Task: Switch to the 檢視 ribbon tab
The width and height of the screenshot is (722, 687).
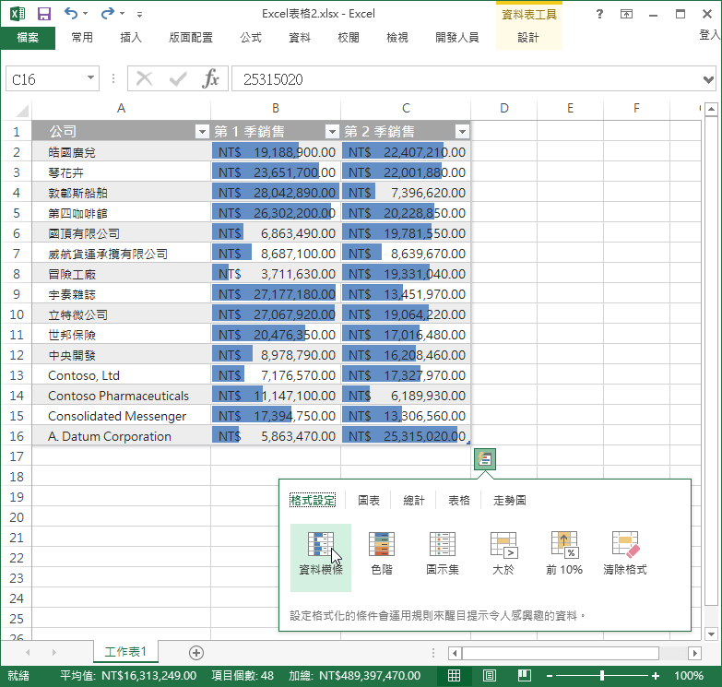Action: point(397,38)
